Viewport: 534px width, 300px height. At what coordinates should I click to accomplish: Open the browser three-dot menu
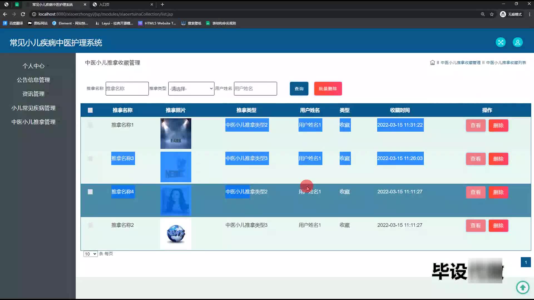[x=530, y=14]
